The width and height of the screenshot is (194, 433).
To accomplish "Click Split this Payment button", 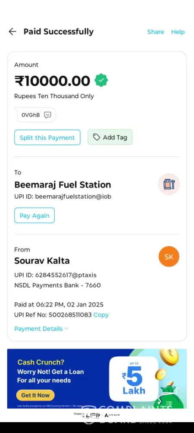I will pos(47,137).
